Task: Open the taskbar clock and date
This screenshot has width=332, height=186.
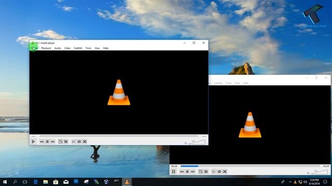Action: click(314, 182)
